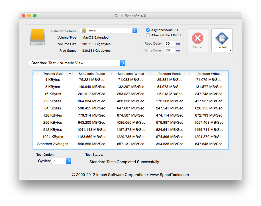Viewport: 261px width, 206px height.
Task: Click the 647.645 MB/Sec averages cell
Action: [x=209, y=144]
